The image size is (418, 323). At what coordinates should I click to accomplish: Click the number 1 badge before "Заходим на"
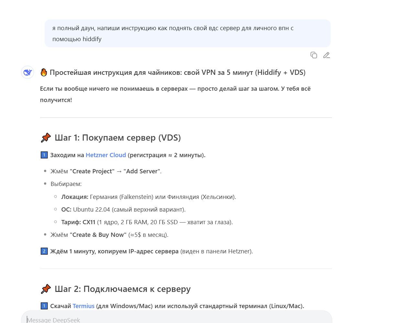[44, 155]
